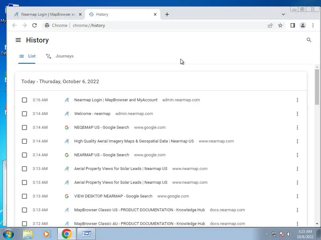
Task: Open the Welcome - nearmap history link
Action: (92, 114)
